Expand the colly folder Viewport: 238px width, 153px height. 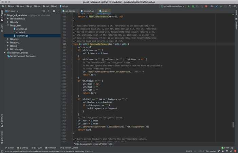pos(8,22)
